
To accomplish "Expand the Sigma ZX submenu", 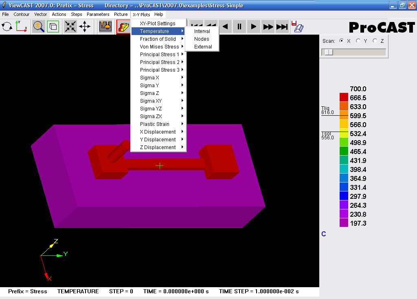I will pos(158,116).
